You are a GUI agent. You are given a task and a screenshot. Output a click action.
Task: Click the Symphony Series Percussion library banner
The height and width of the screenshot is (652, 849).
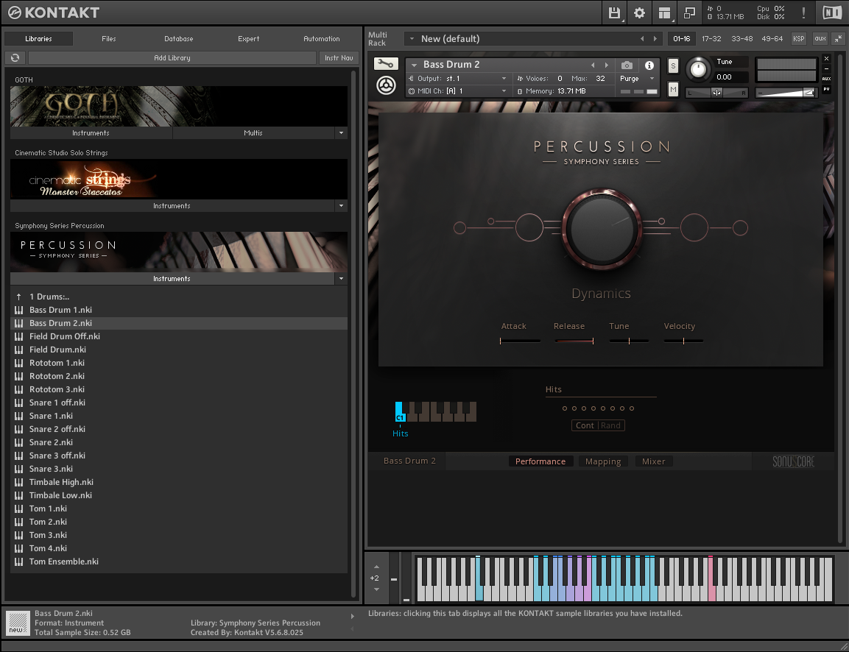click(179, 252)
